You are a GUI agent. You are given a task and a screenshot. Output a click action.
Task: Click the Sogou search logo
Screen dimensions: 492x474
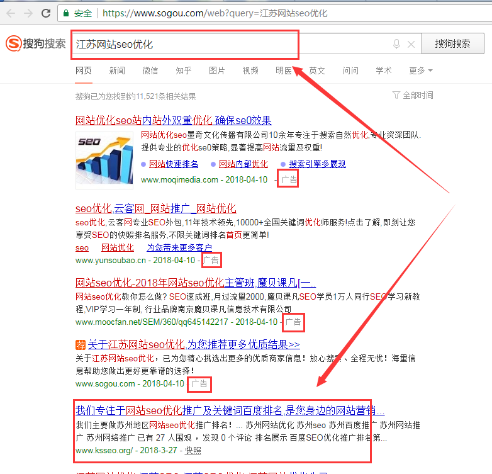point(35,44)
